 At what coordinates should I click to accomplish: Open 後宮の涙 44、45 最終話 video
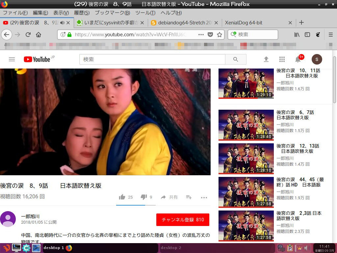(x=246, y=192)
